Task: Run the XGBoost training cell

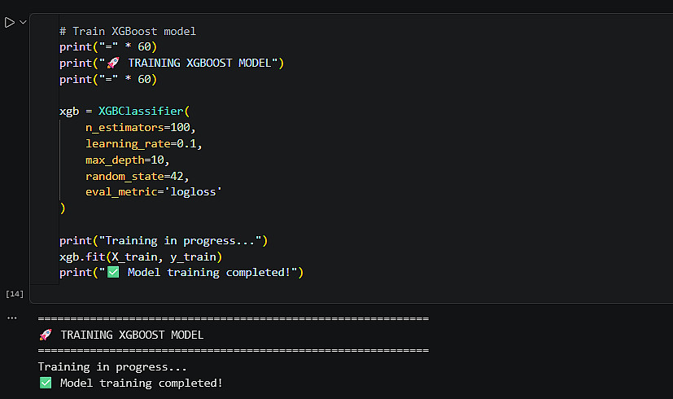Action: pos(10,22)
